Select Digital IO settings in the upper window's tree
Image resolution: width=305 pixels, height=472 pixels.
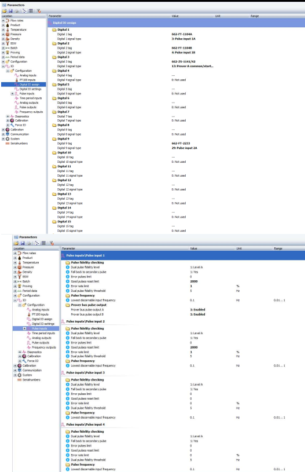point(30,89)
